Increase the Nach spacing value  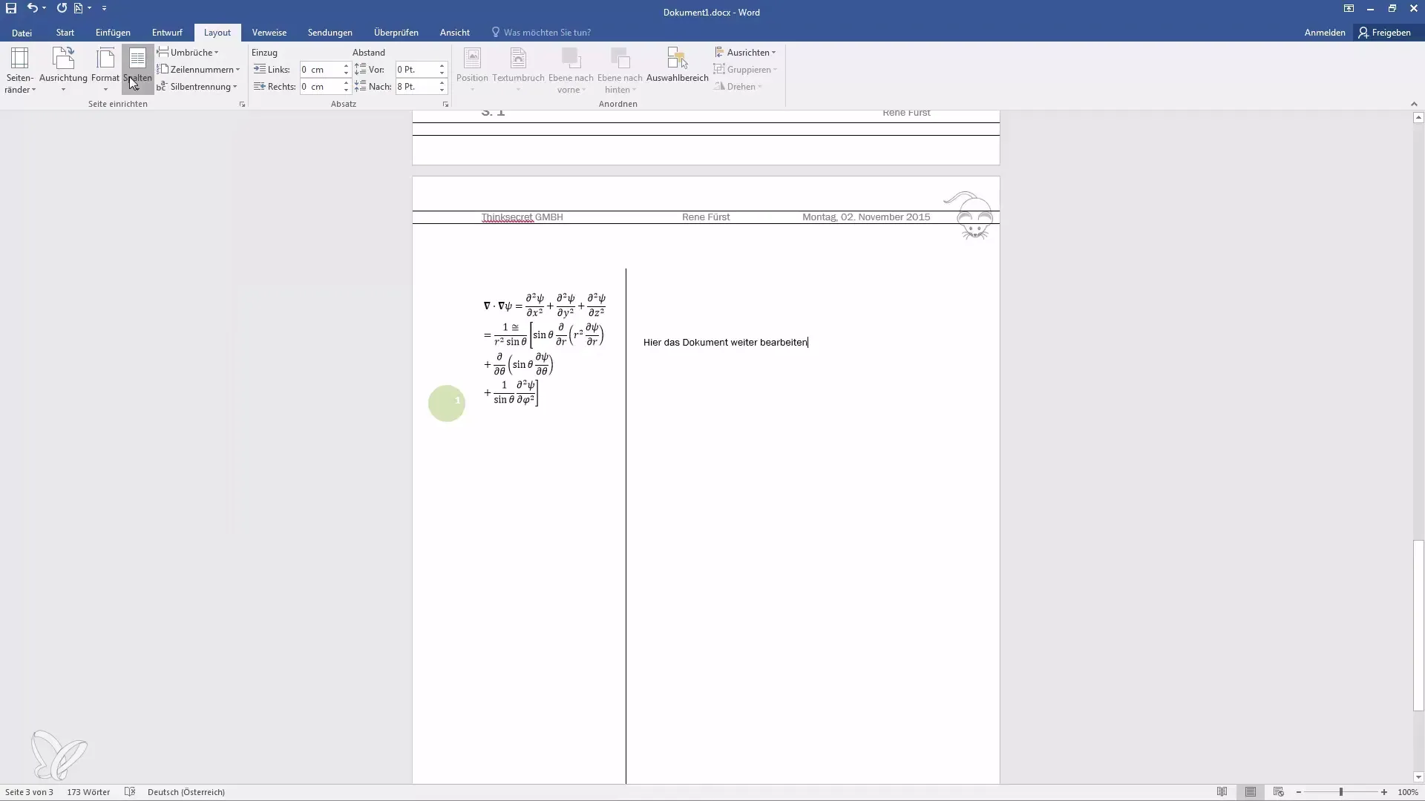tap(442, 83)
